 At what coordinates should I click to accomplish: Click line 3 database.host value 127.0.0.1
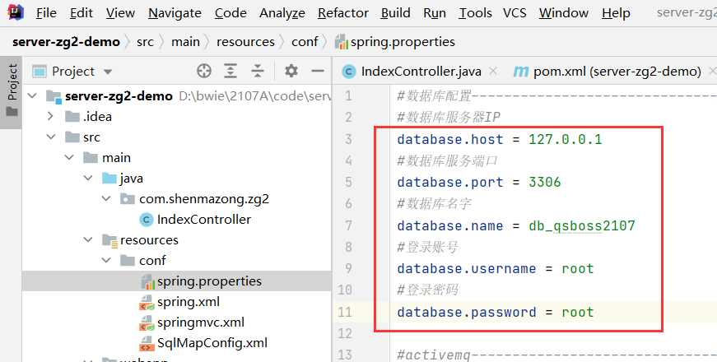click(566, 139)
